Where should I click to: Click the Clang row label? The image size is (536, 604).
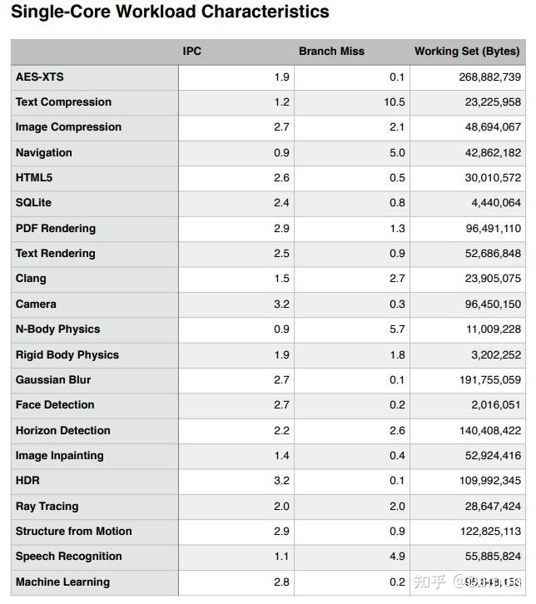(31, 279)
